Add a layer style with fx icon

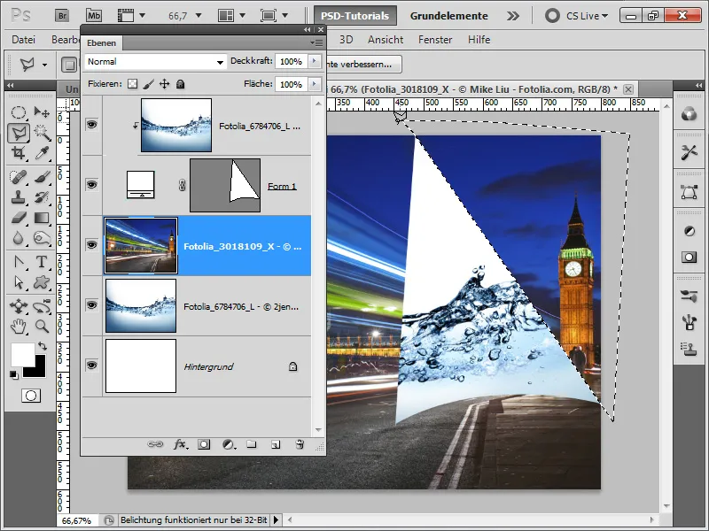point(181,444)
